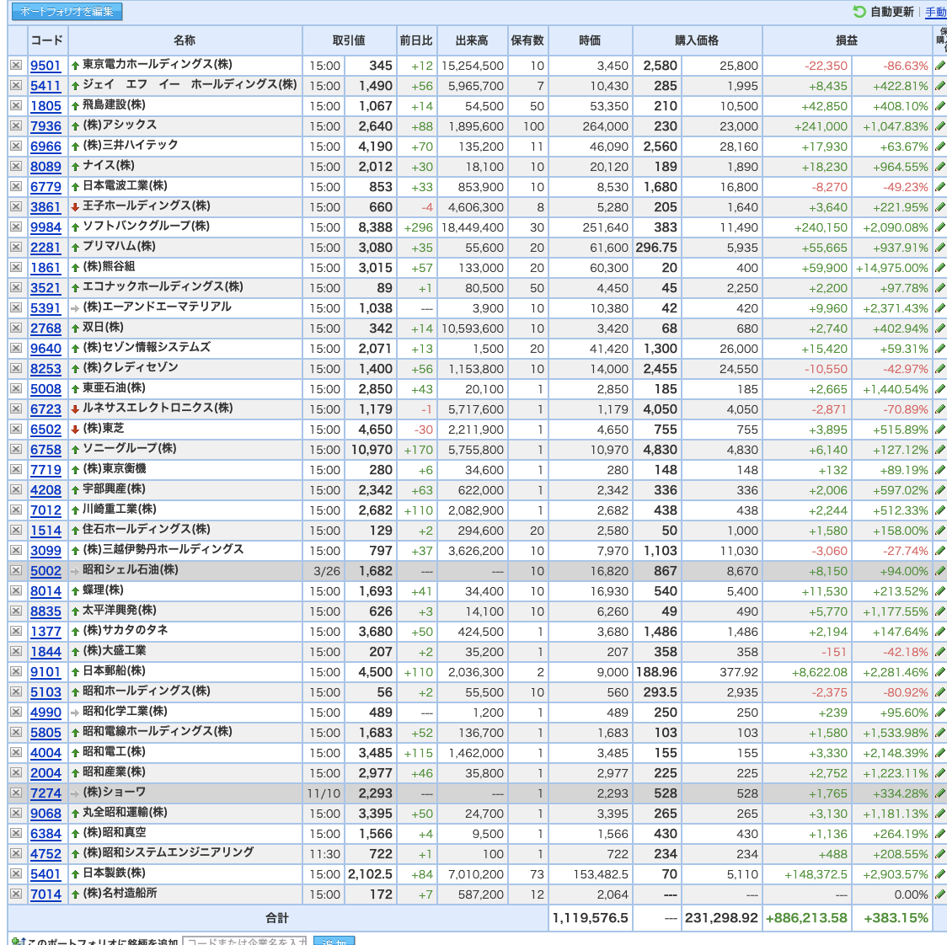Click the pencil edit icon for ソフトバンクグループ row
The image size is (947, 945).
(x=939, y=227)
